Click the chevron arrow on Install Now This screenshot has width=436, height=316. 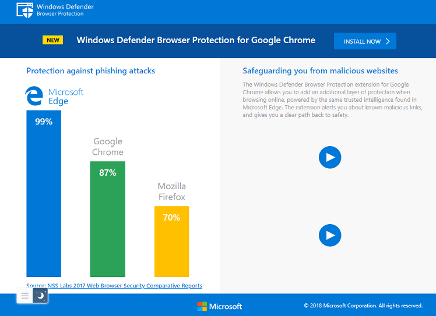388,41
